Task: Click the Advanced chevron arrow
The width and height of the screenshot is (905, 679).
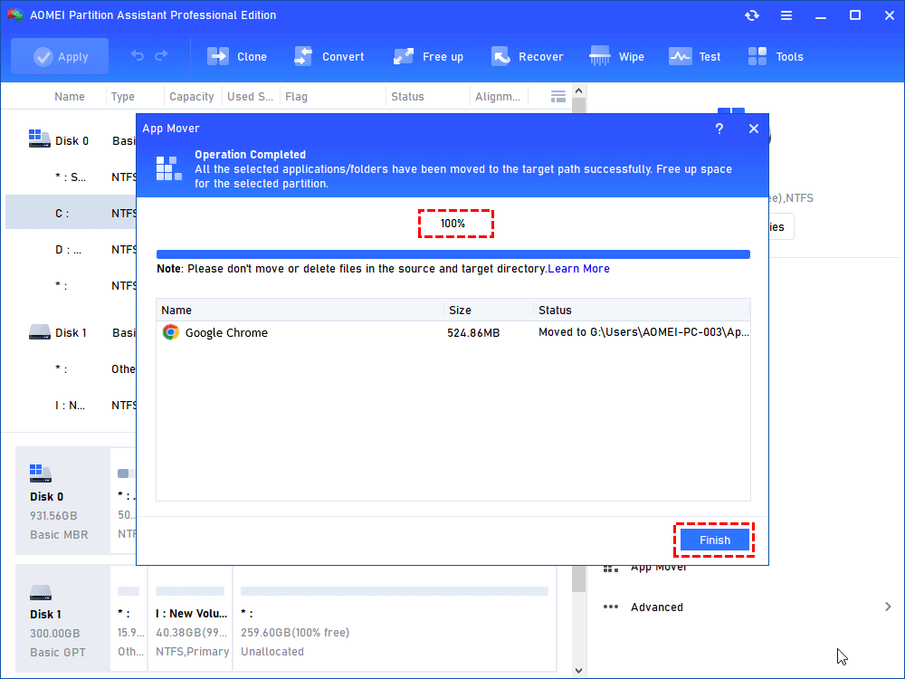Action: 888,607
